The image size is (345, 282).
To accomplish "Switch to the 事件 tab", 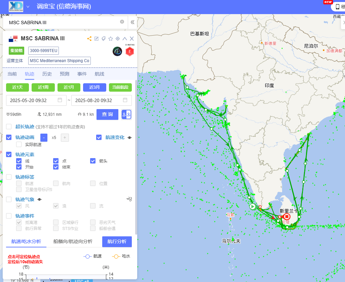I will pyautogui.click(x=82, y=74).
